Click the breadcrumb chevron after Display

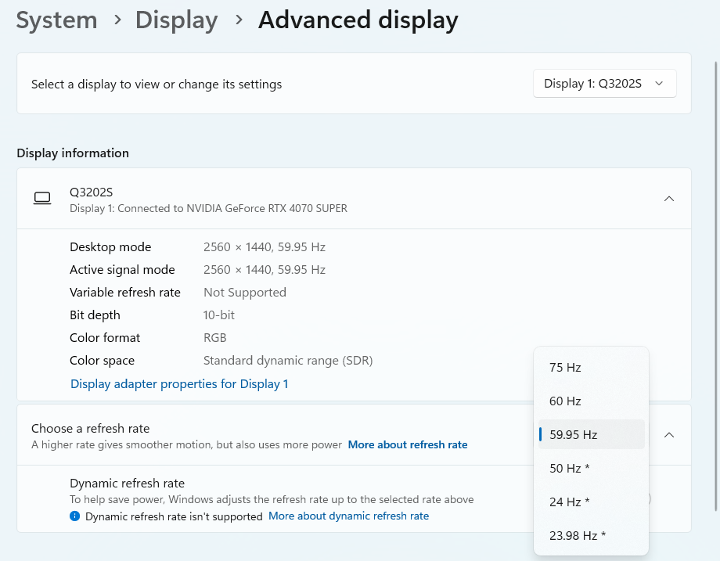click(239, 20)
